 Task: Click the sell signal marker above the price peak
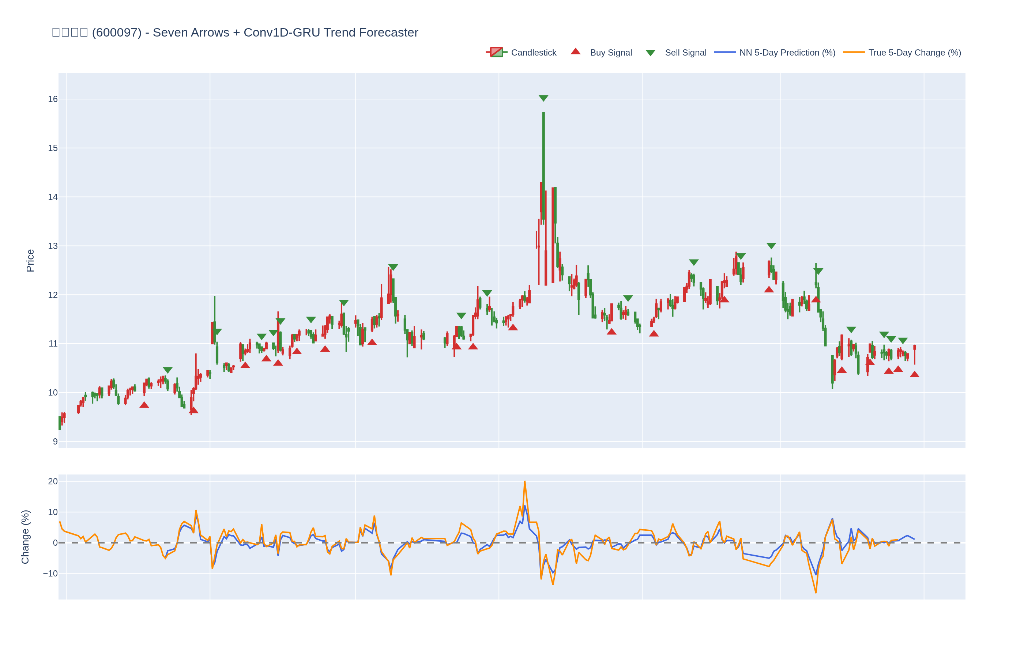543,98
